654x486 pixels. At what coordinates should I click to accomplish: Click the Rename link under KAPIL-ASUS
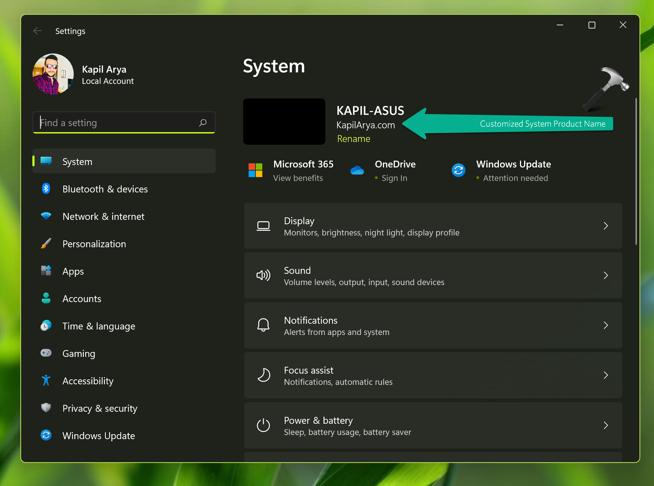point(353,139)
